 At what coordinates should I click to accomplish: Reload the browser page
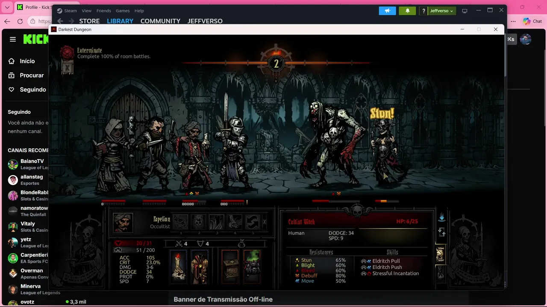click(20, 21)
